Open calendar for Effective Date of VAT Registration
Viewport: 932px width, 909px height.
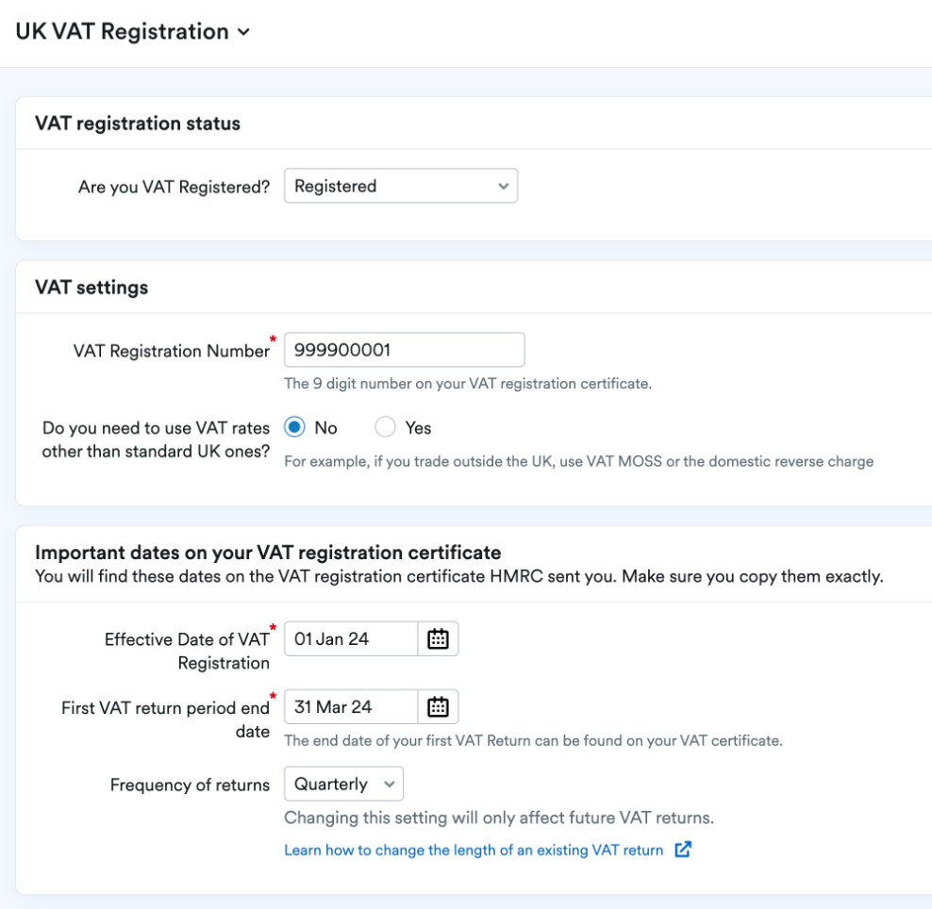[x=438, y=638]
